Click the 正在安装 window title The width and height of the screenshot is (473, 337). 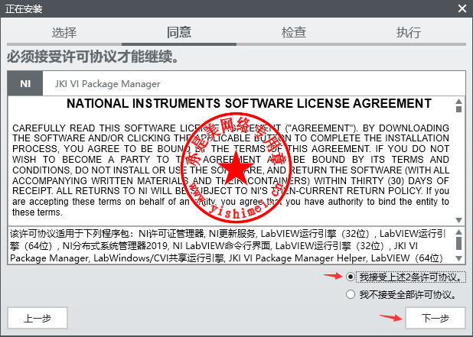24,8
